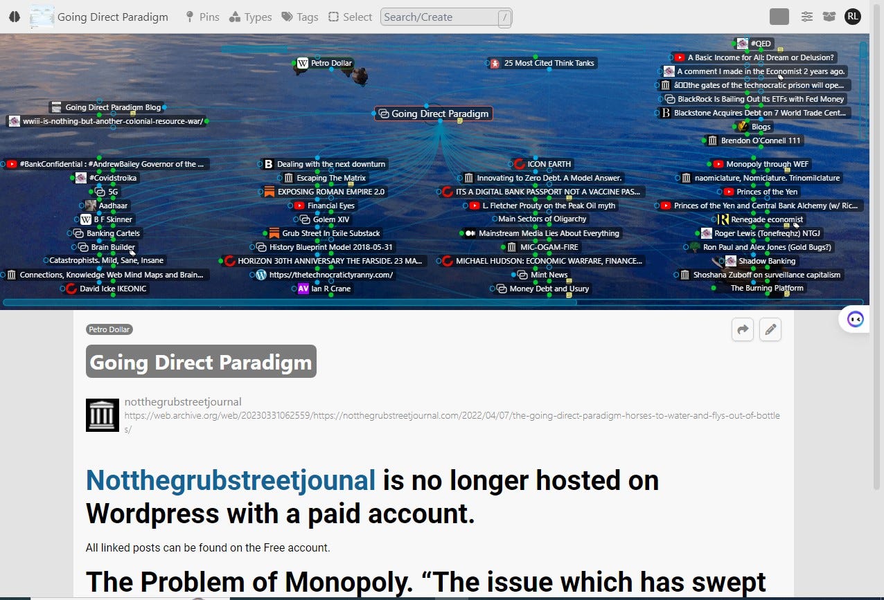Click the B icon on Dealing with the next downturn
The image size is (884, 600).
[x=269, y=164]
